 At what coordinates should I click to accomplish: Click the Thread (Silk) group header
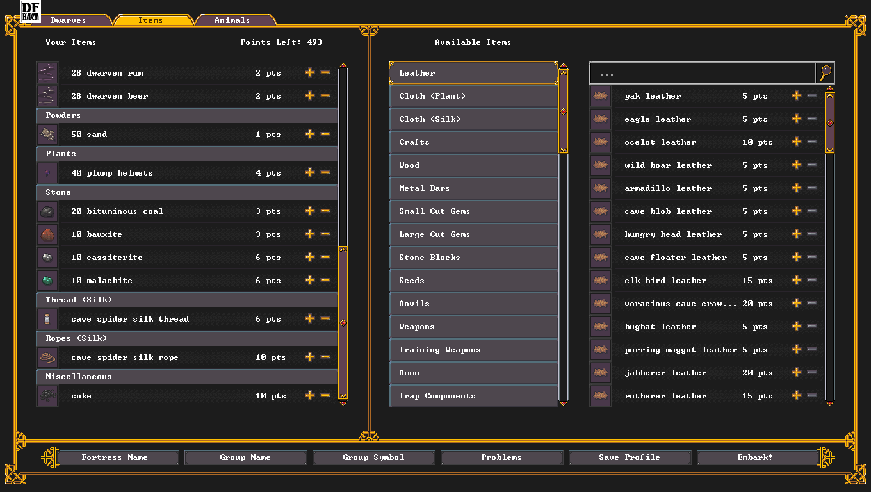click(x=187, y=300)
